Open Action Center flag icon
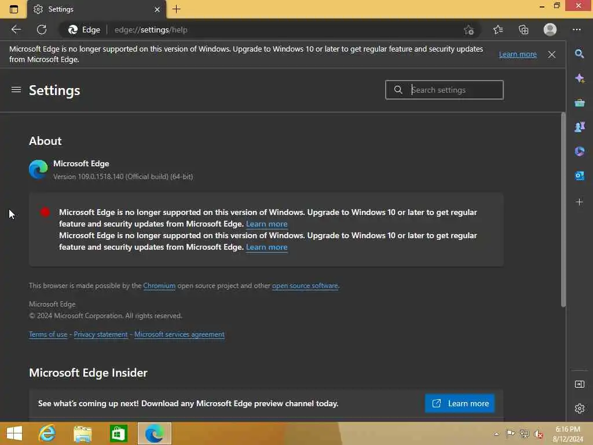This screenshot has width=593, height=445. click(x=510, y=434)
